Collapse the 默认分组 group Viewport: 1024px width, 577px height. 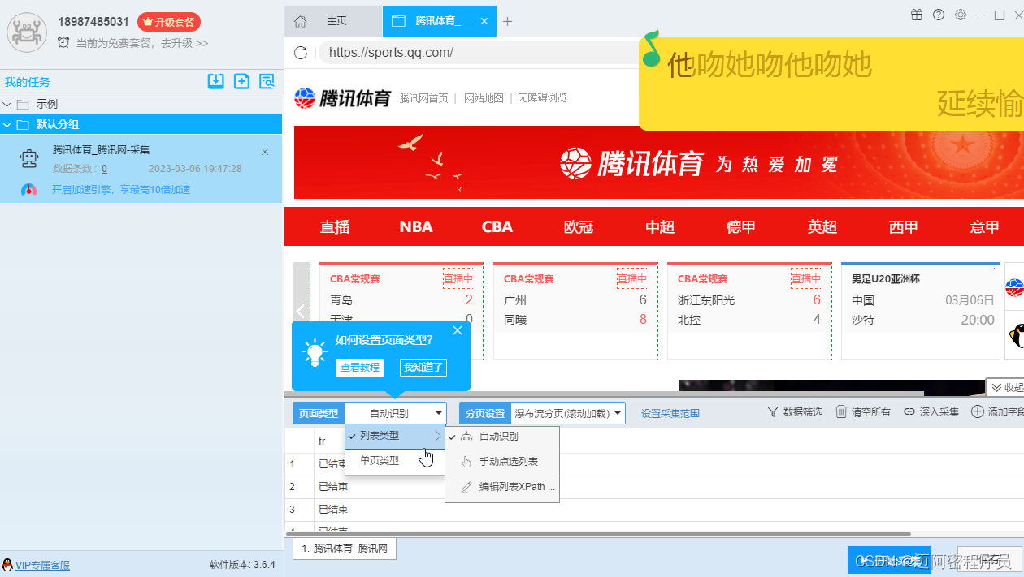tap(7, 124)
